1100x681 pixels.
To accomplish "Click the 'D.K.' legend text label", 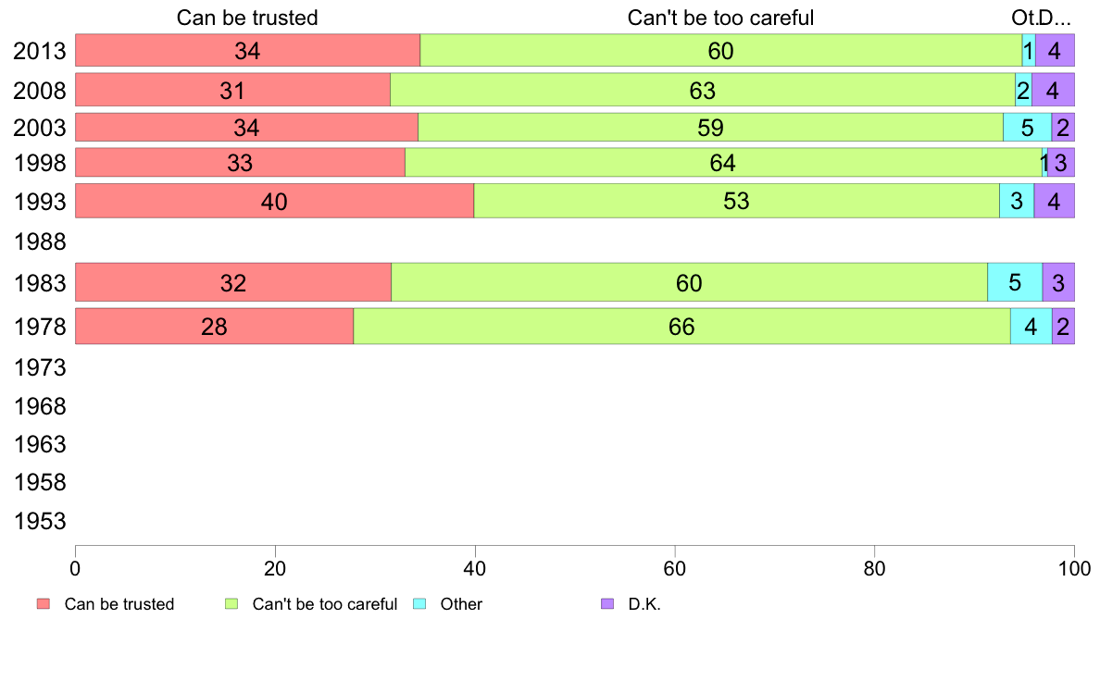I will [644, 604].
